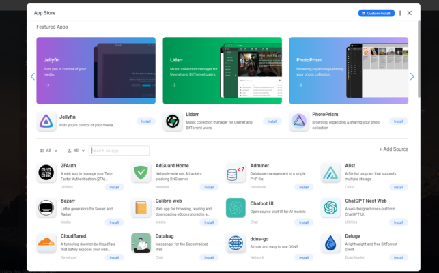Install 2FAuth
This screenshot has height=273, width=439.
coord(114,187)
